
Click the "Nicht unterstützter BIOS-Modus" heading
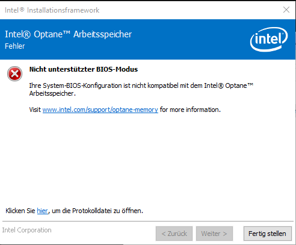tap(84, 69)
